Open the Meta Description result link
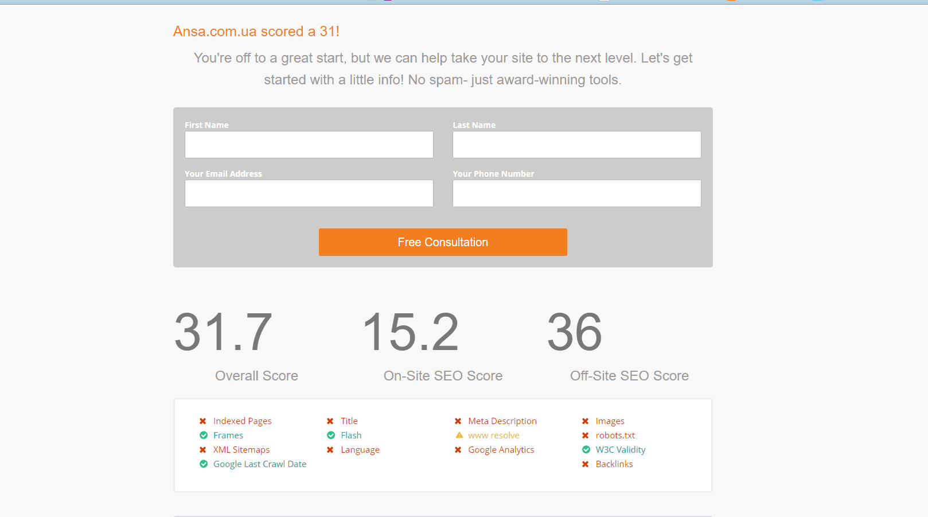This screenshot has height=517, width=928. (502, 421)
